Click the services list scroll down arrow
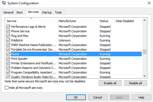 145,76
